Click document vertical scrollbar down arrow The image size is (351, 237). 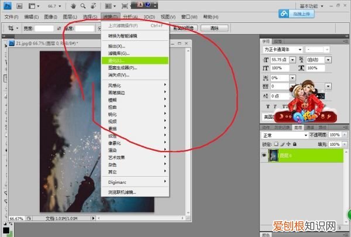click(x=188, y=213)
